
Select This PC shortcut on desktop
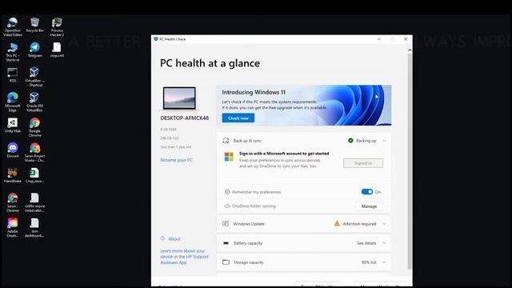[x=13, y=52]
